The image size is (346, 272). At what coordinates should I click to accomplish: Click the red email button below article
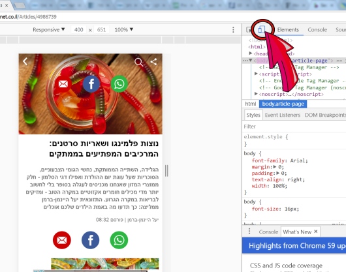pos(62,240)
